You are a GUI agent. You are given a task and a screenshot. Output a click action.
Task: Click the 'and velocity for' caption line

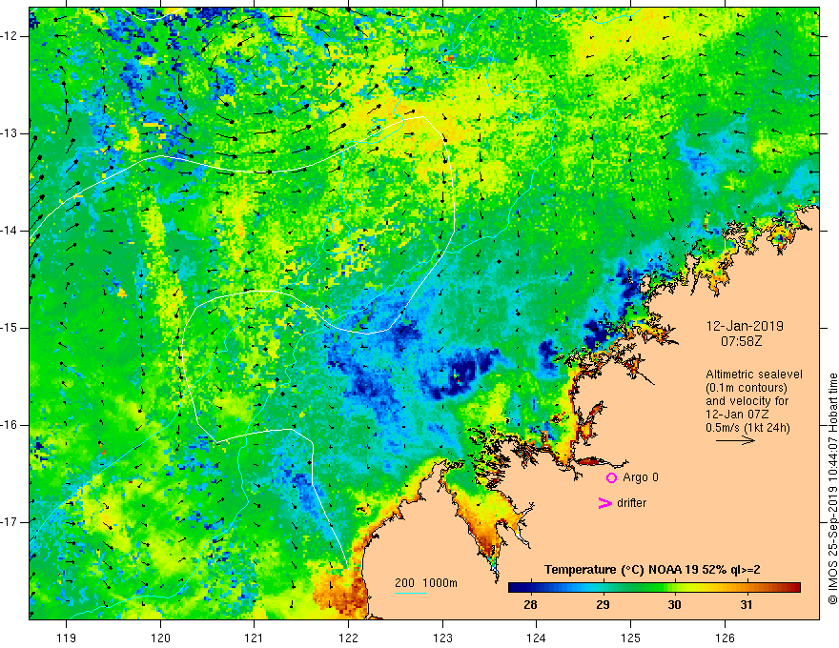(747, 401)
